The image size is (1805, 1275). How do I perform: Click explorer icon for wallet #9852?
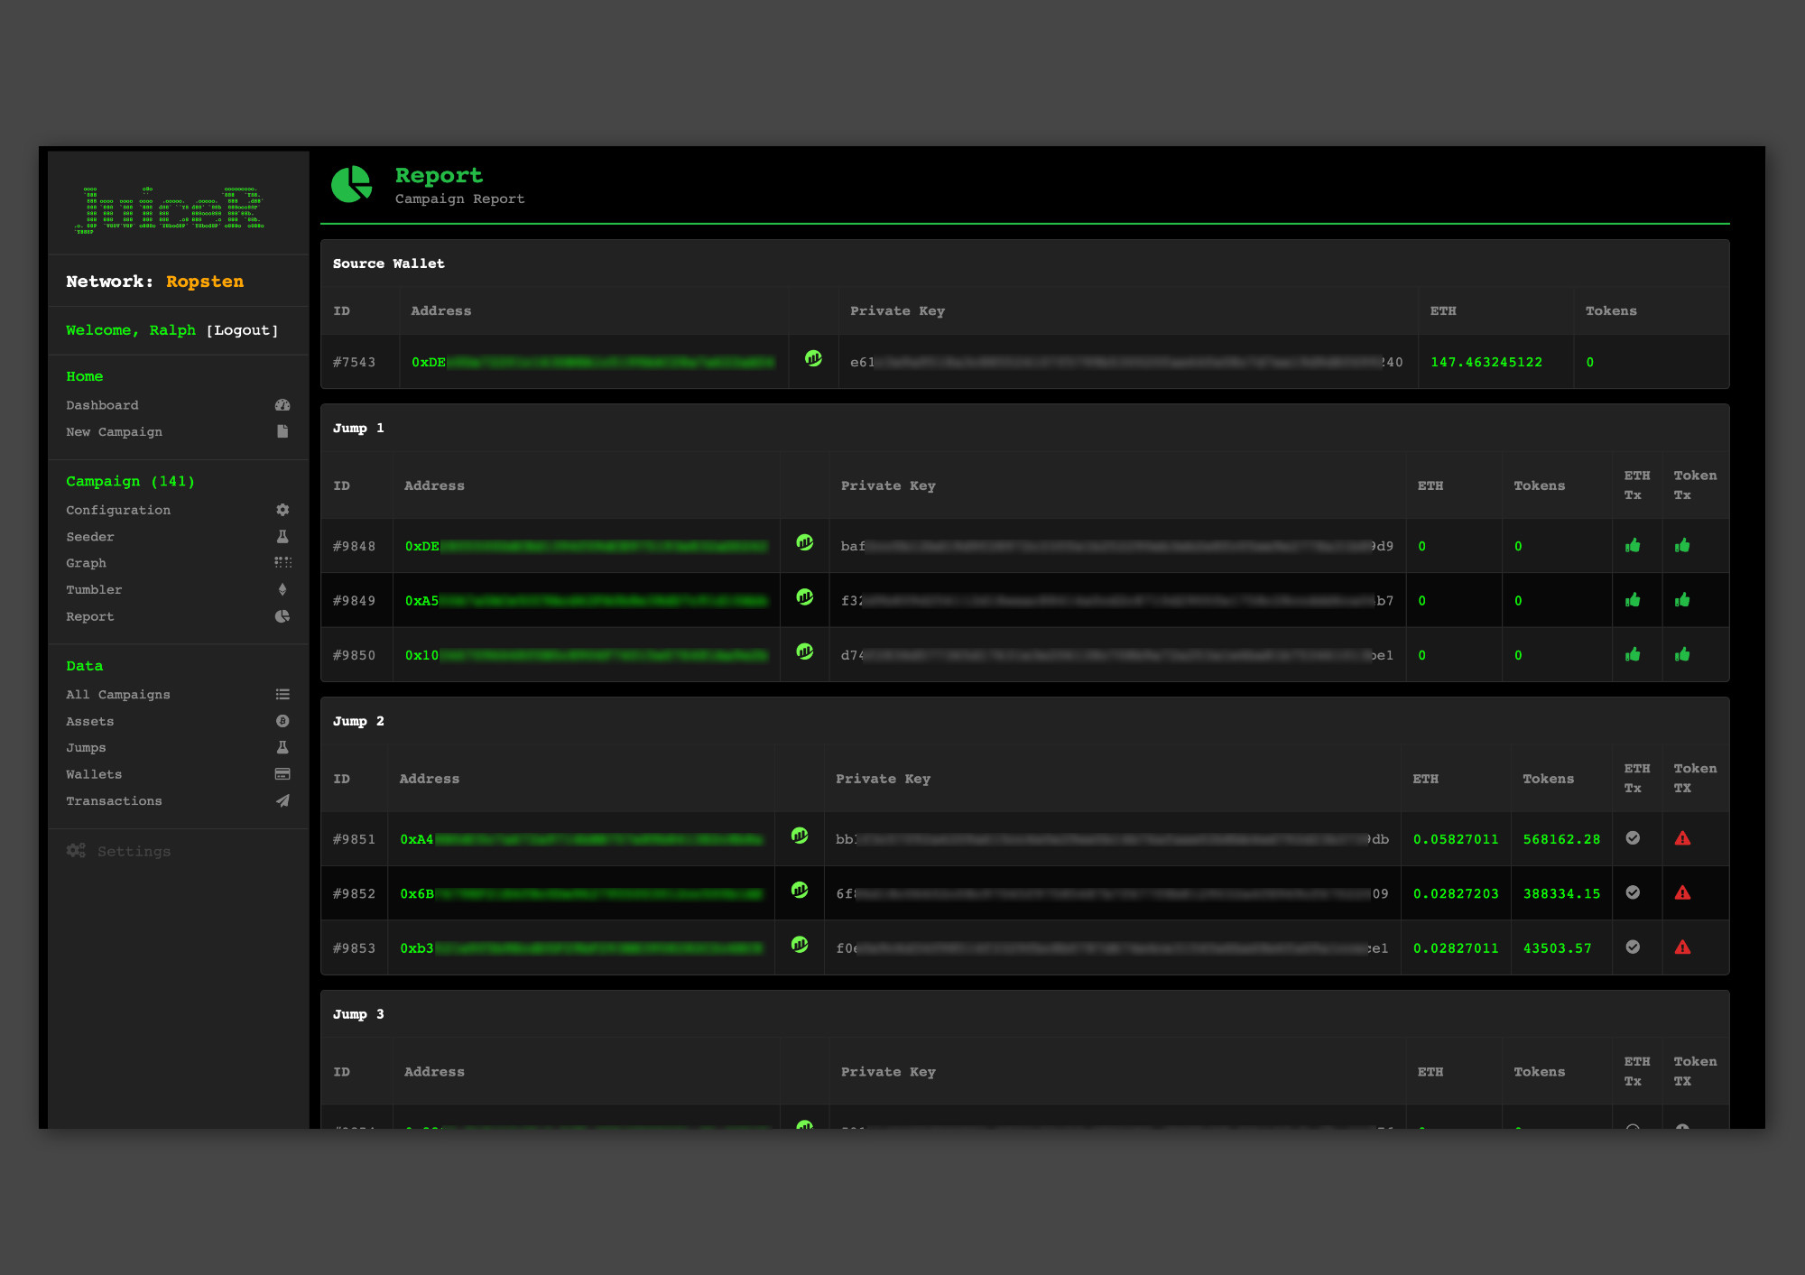pyautogui.click(x=800, y=890)
